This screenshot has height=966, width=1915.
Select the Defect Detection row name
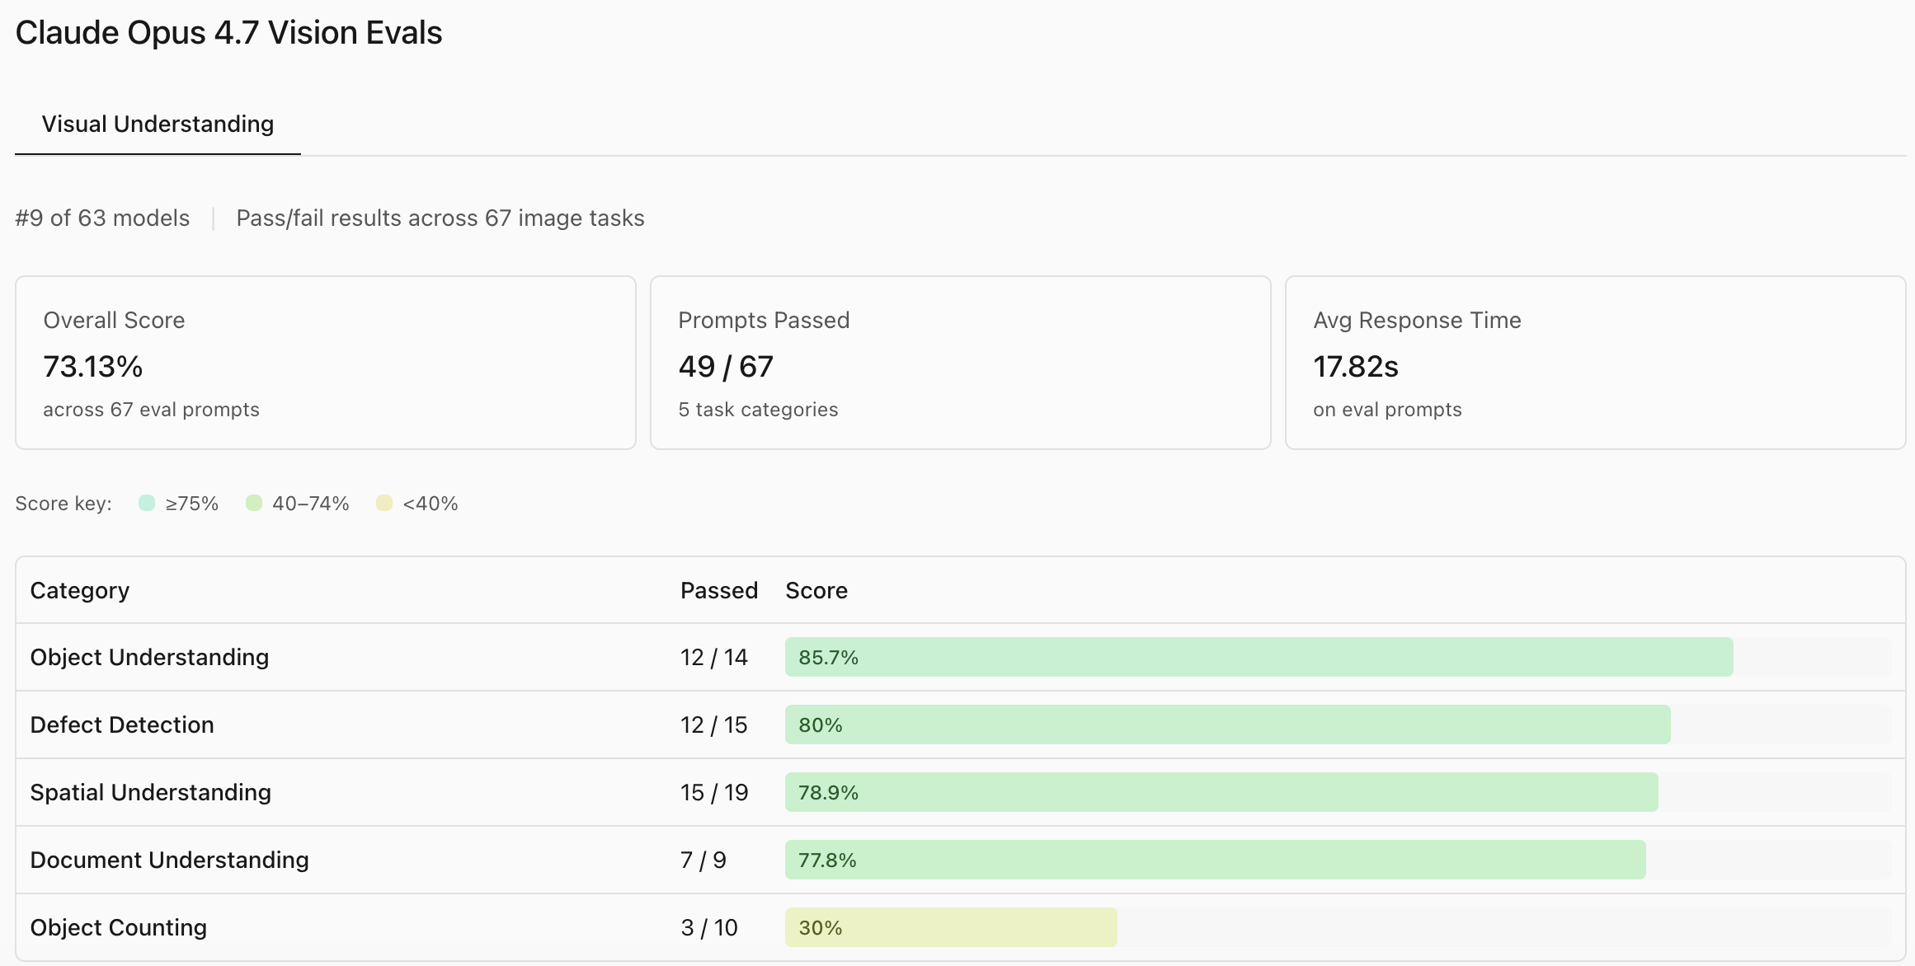point(122,724)
